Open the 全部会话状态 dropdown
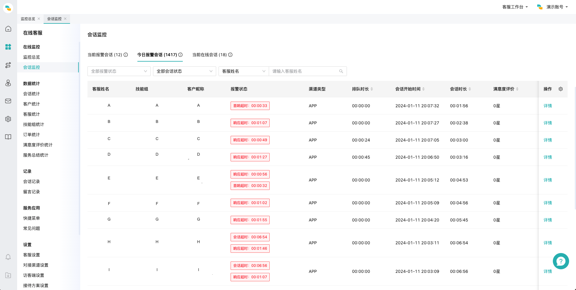 click(x=185, y=71)
